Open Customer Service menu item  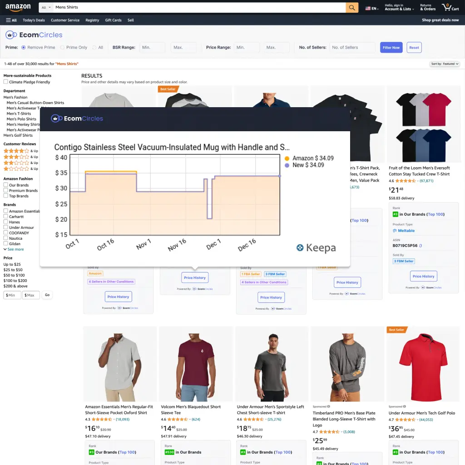click(x=65, y=20)
